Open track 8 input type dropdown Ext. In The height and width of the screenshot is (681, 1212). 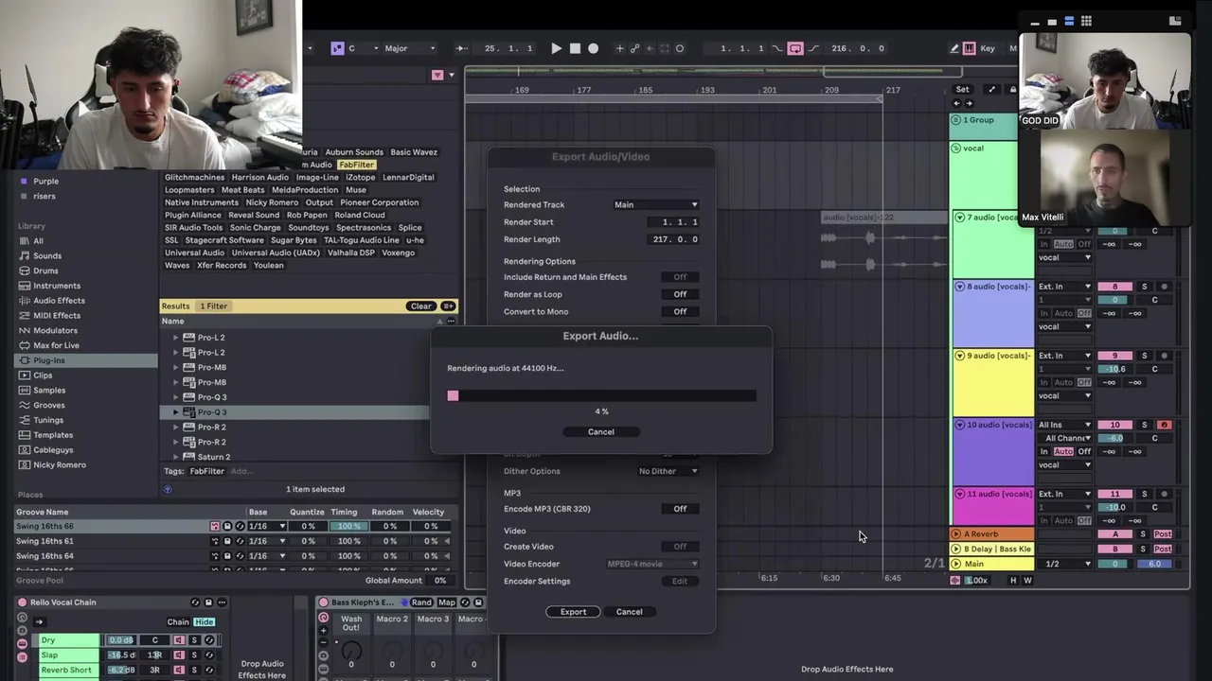click(x=1064, y=287)
